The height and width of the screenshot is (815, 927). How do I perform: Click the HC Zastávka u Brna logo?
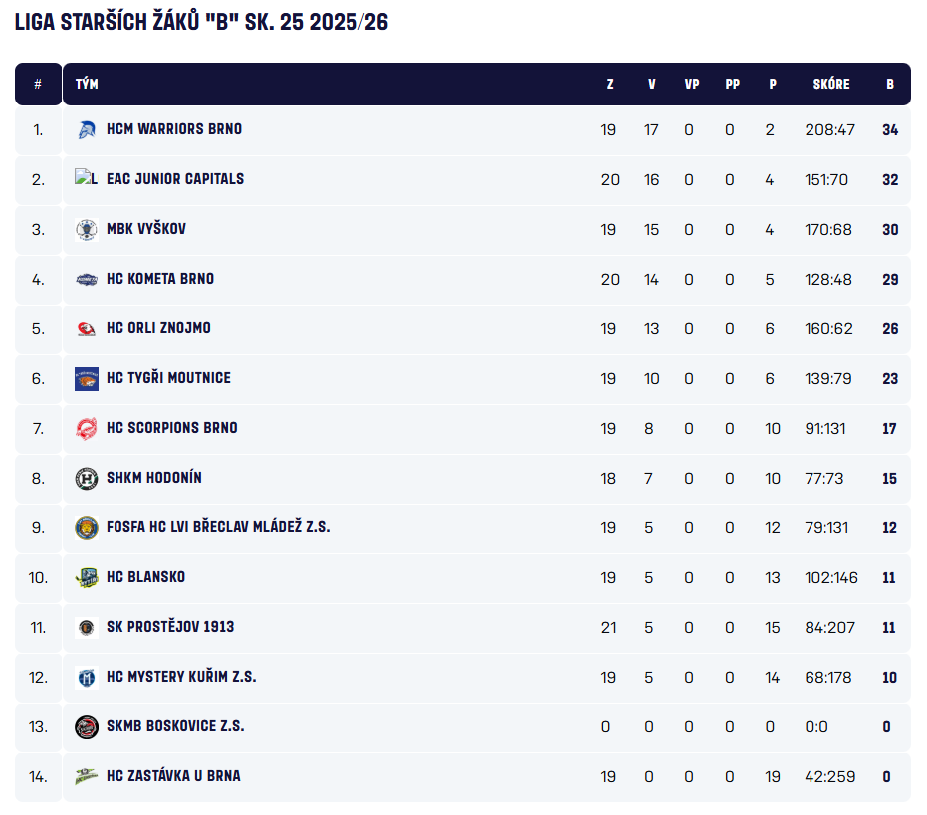point(87,776)
